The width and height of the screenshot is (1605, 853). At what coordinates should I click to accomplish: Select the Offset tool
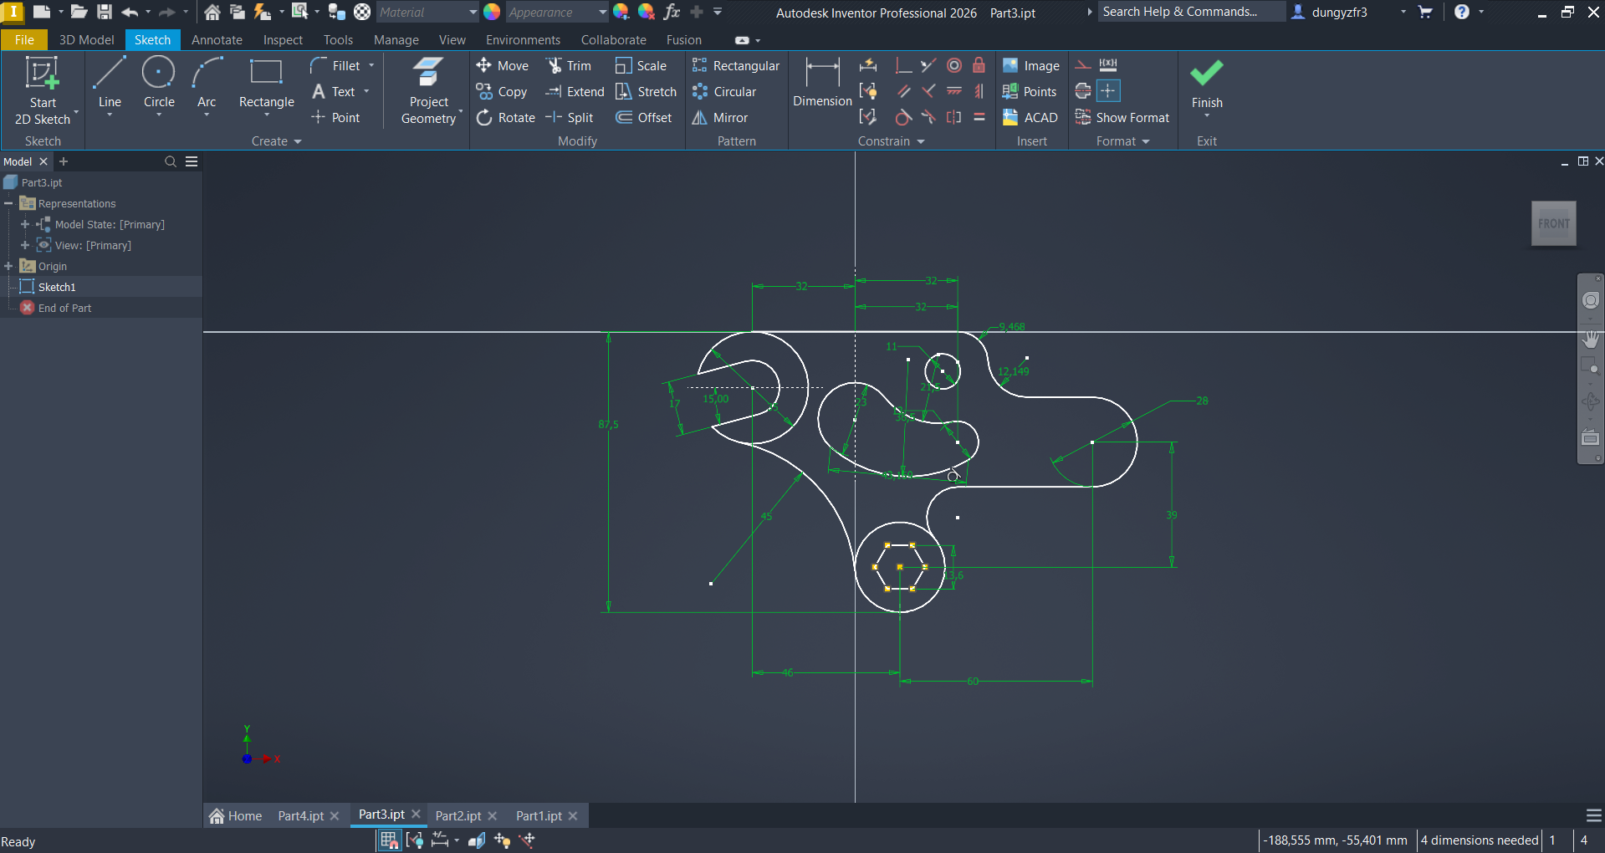coord(644,118)
